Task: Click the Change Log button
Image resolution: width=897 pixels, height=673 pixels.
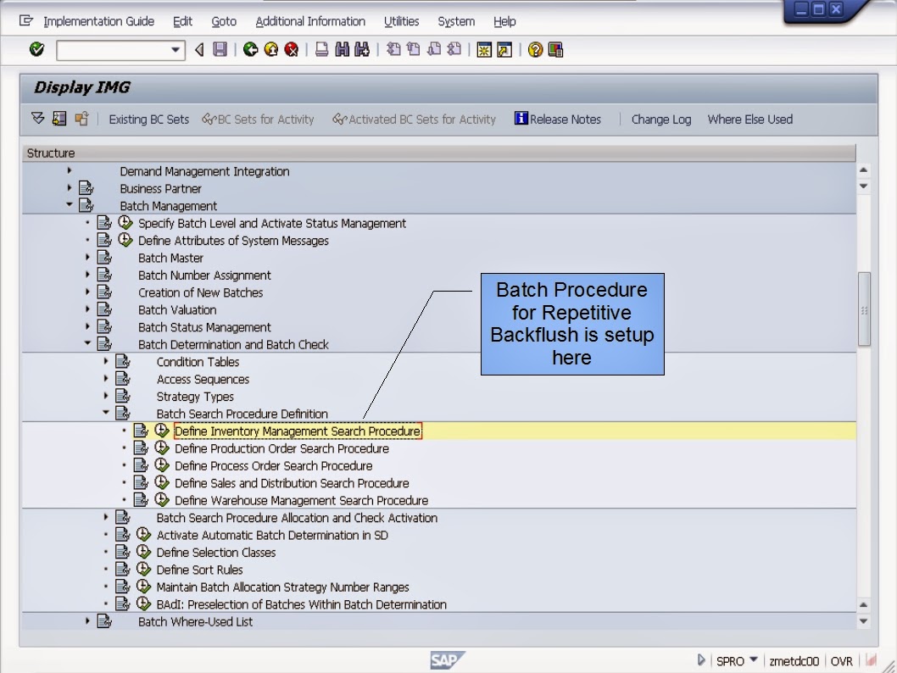Action: coord(660,120)
